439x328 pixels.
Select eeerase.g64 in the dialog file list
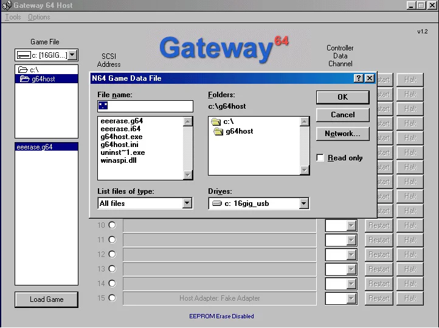point(122,121)
